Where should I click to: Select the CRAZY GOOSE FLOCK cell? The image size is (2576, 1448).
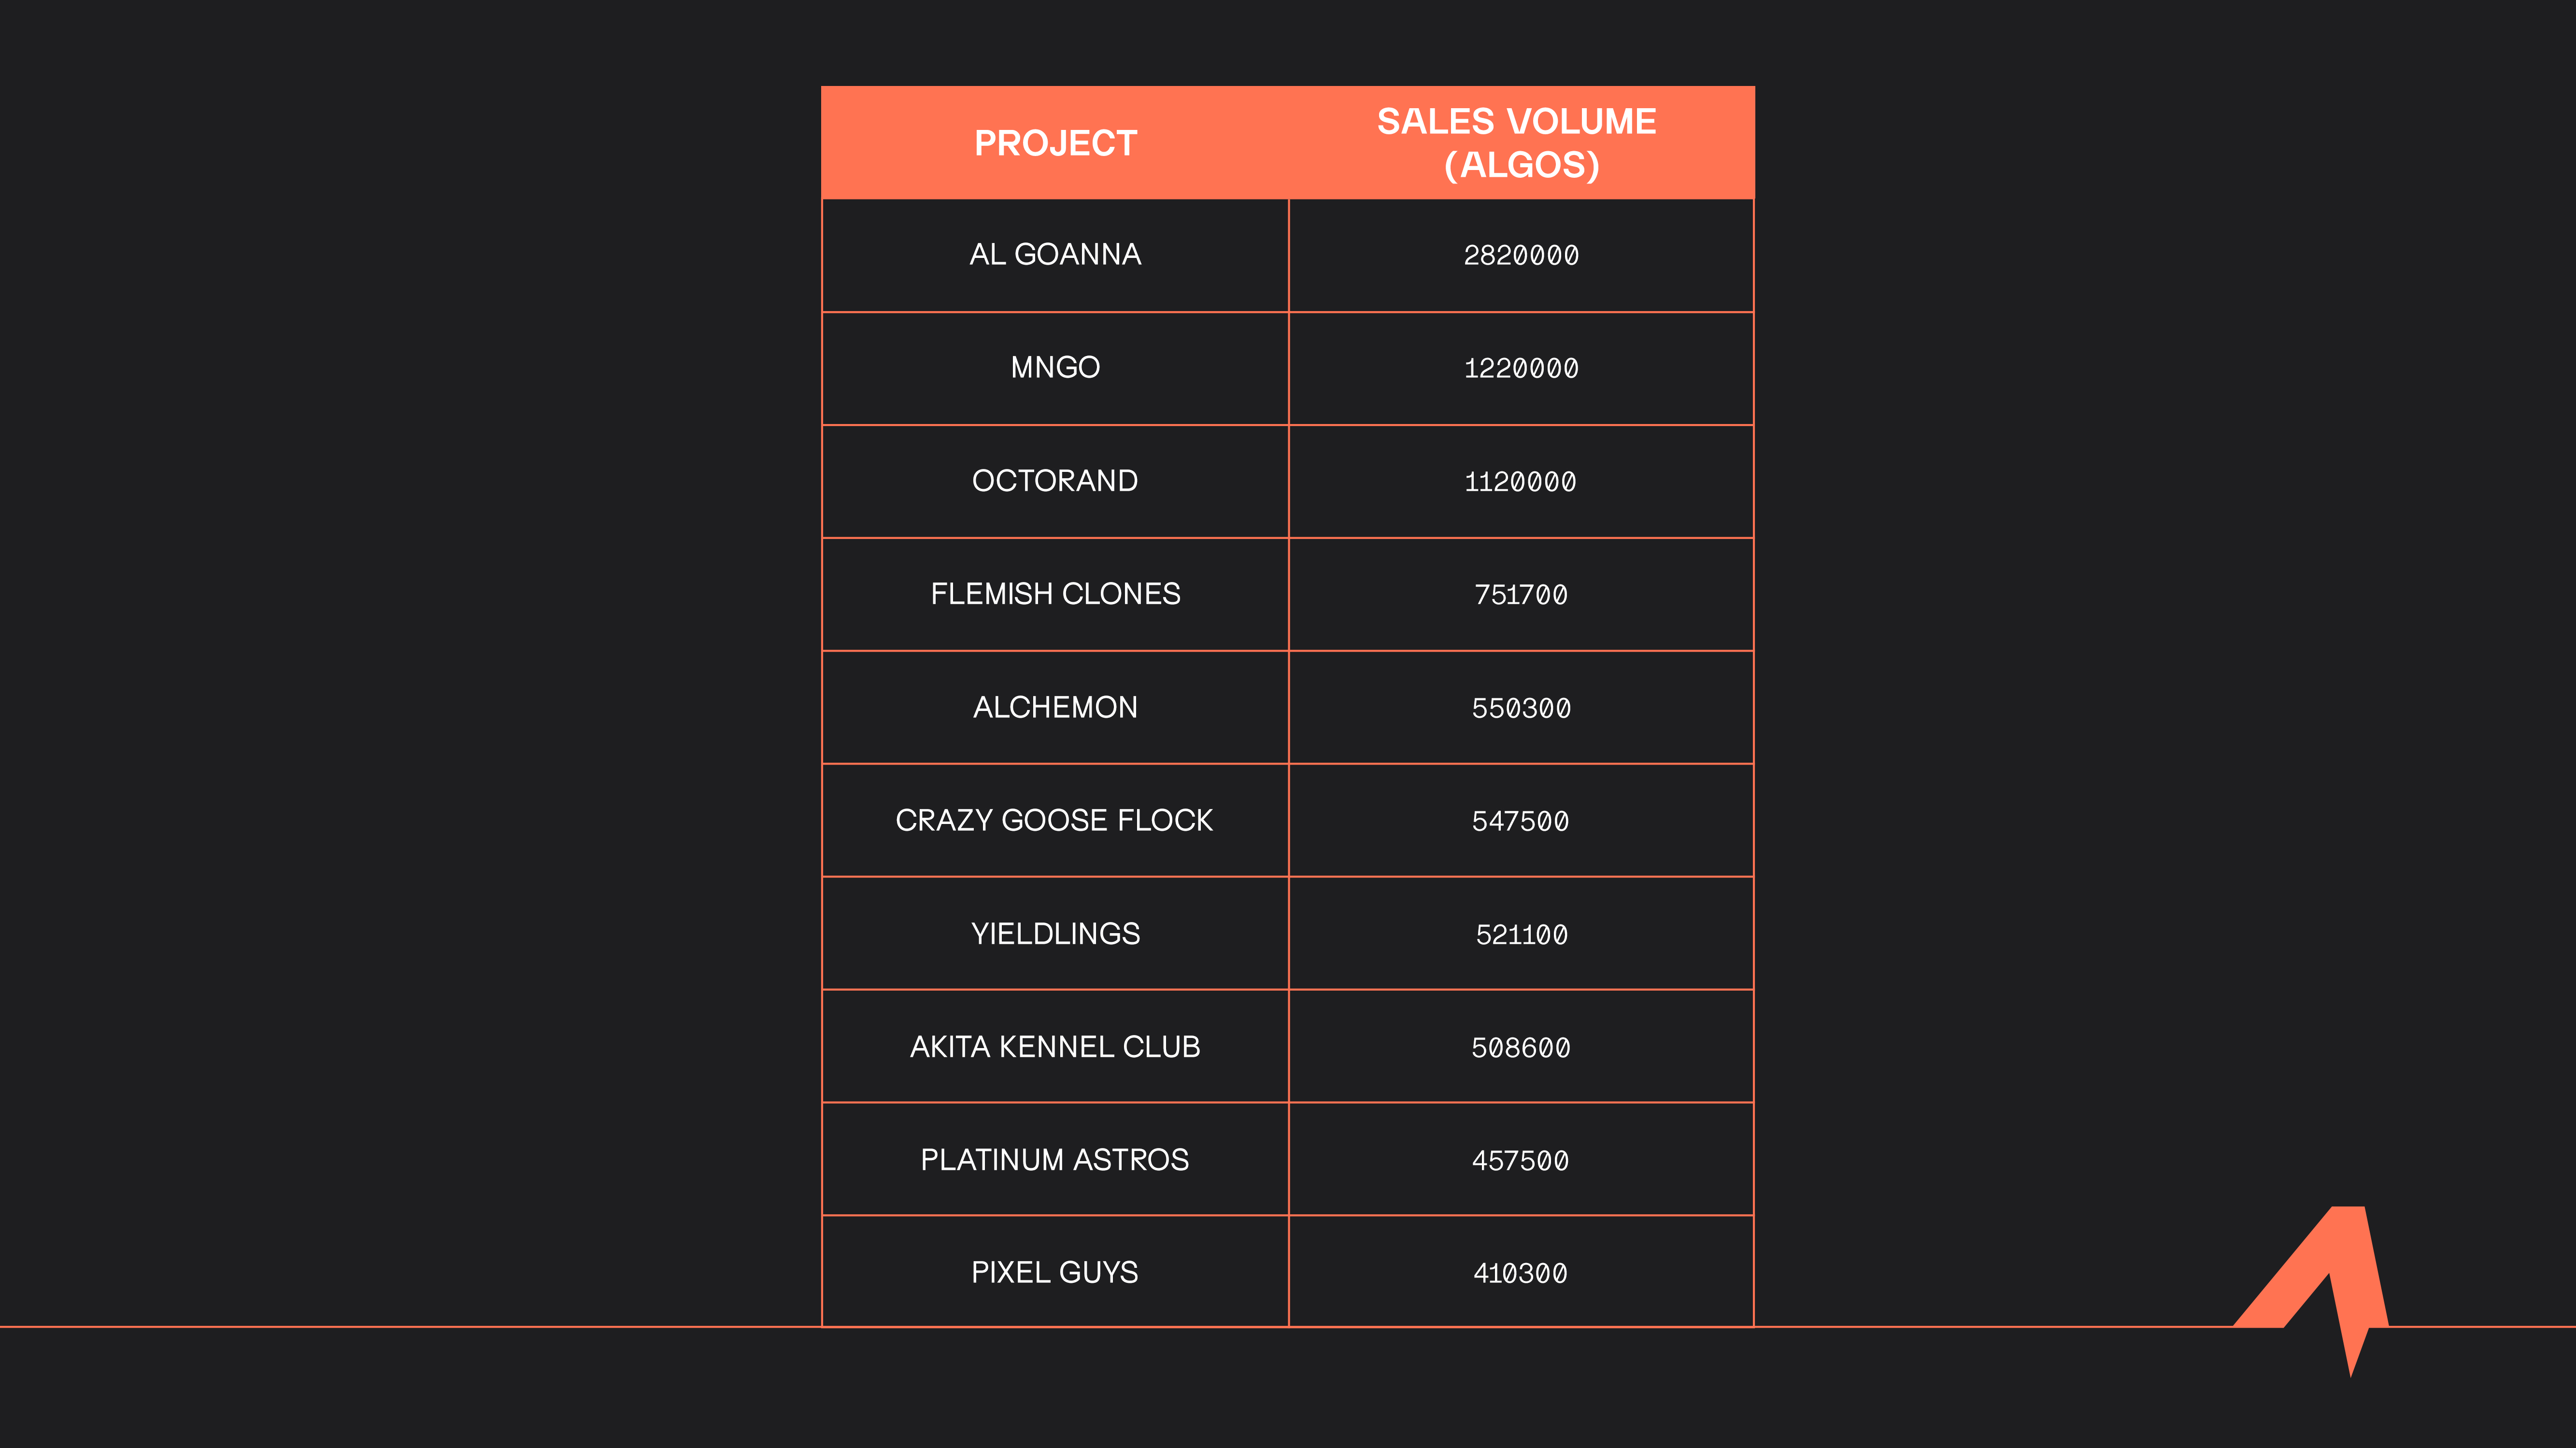click(1055, 820)
